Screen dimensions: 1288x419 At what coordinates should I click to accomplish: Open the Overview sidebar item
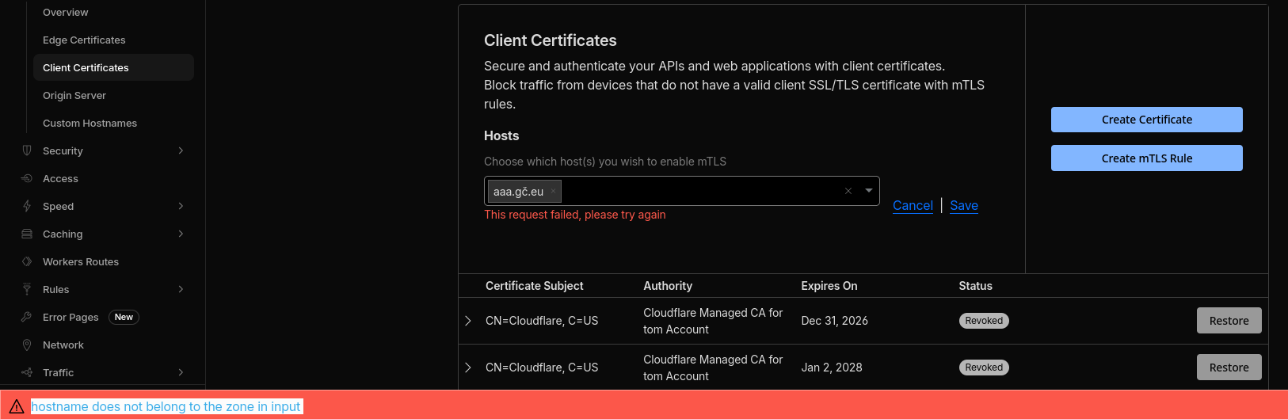pos(66,12)
